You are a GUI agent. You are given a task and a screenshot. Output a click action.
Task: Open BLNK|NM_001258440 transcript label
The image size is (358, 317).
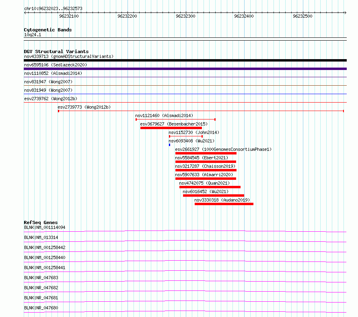45,257
